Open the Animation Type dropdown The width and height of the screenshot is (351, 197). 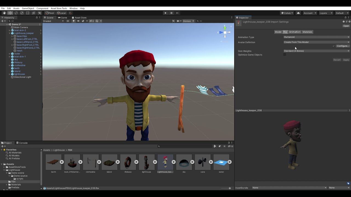[x=317, y=37]
